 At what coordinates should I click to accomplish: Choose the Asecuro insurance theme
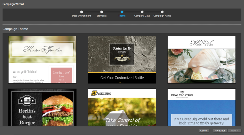pos(122,107)
